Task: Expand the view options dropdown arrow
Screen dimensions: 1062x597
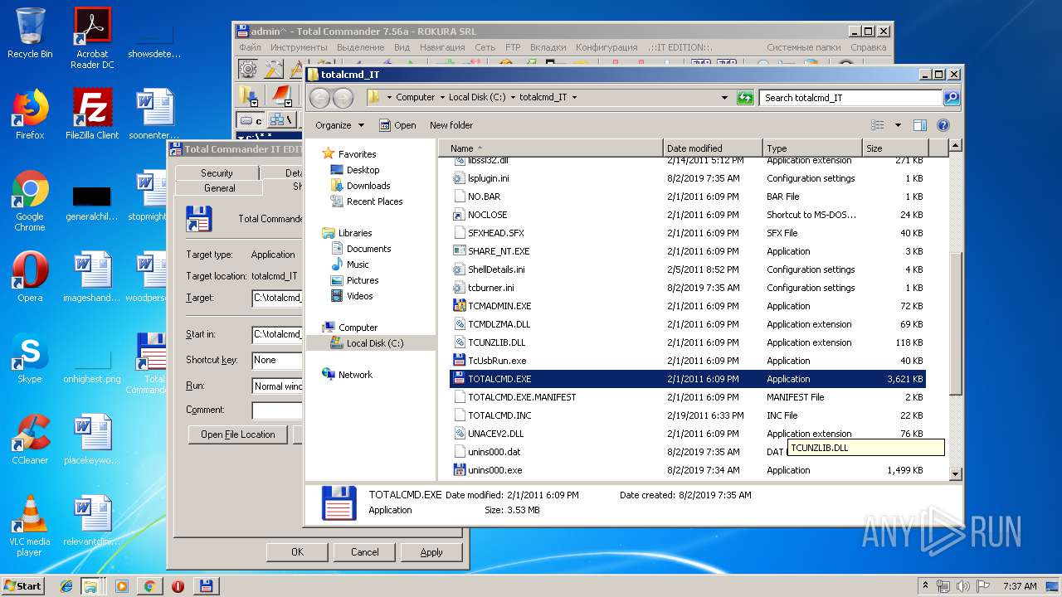Action: pyautogui.click(x=898, y=125)
